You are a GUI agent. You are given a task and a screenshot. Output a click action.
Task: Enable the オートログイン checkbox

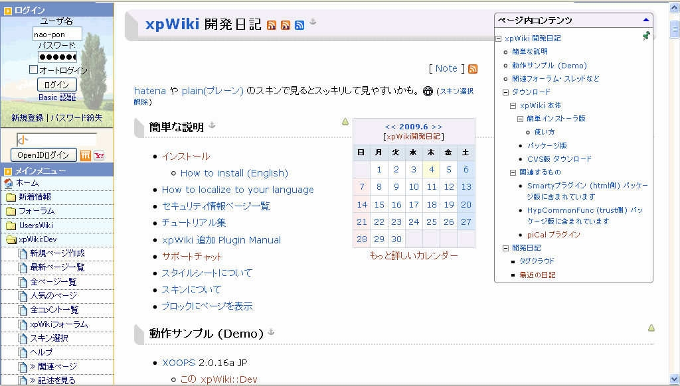point(33,70)
